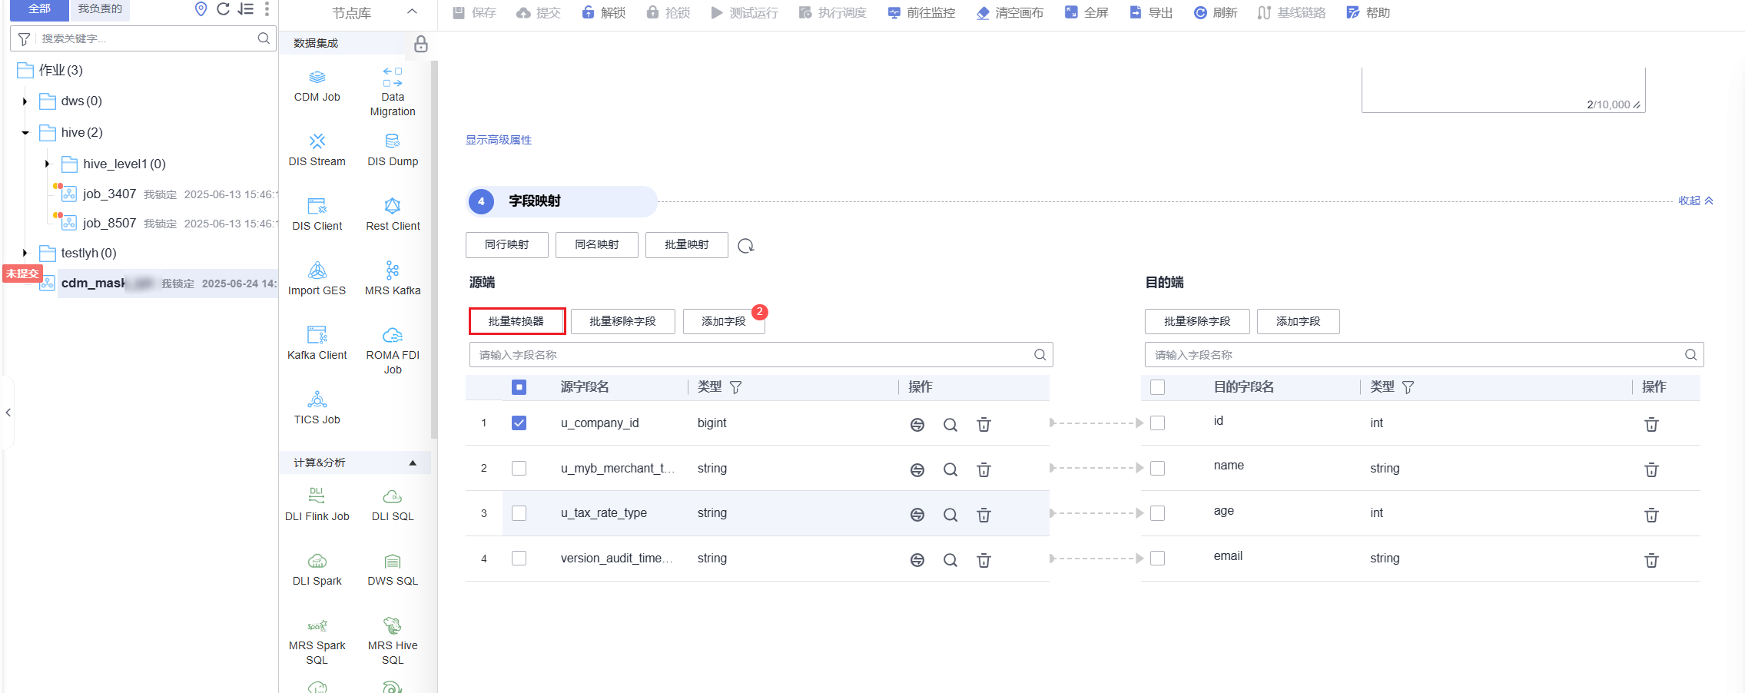
Task: Click 导出 in the top toolbar
Action: (x=1151, y=12)
